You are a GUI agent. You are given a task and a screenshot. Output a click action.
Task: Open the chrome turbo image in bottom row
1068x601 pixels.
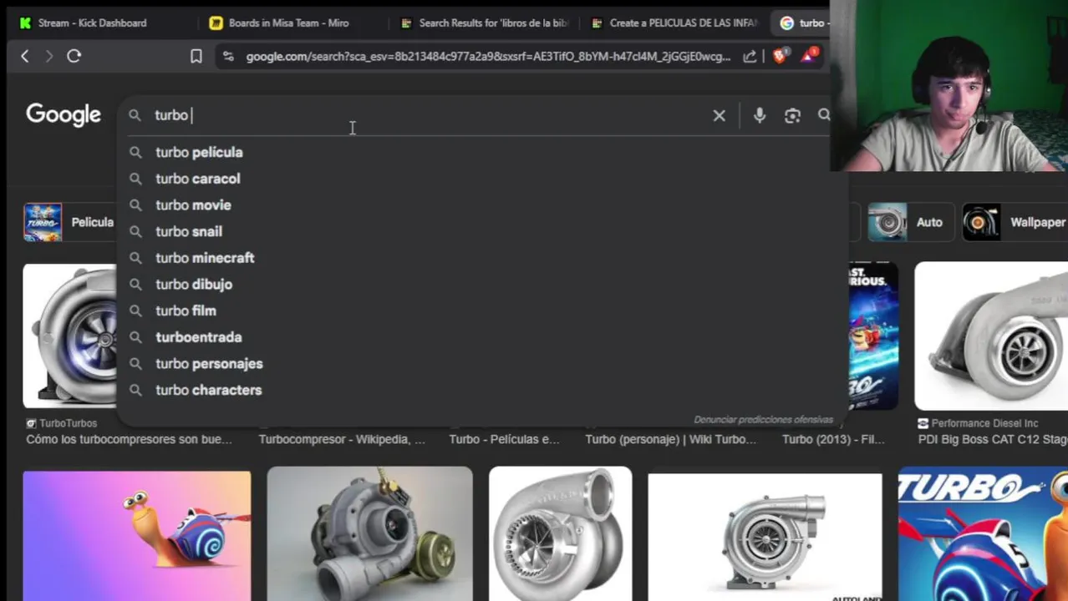[560, 534]
